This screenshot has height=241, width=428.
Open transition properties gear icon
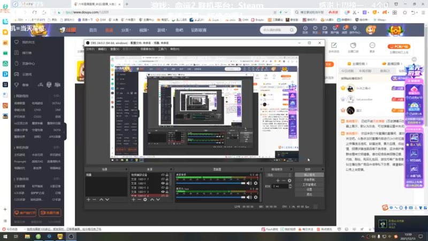289,180
